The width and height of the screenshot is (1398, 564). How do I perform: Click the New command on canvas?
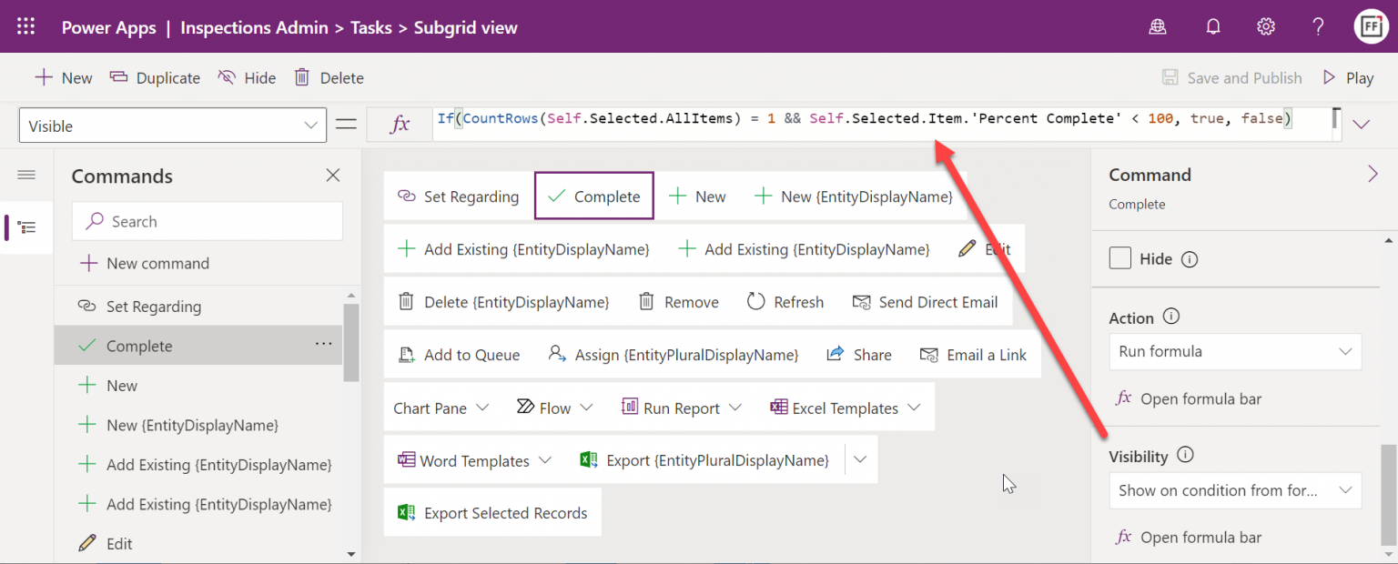click(x=696, y=196)
